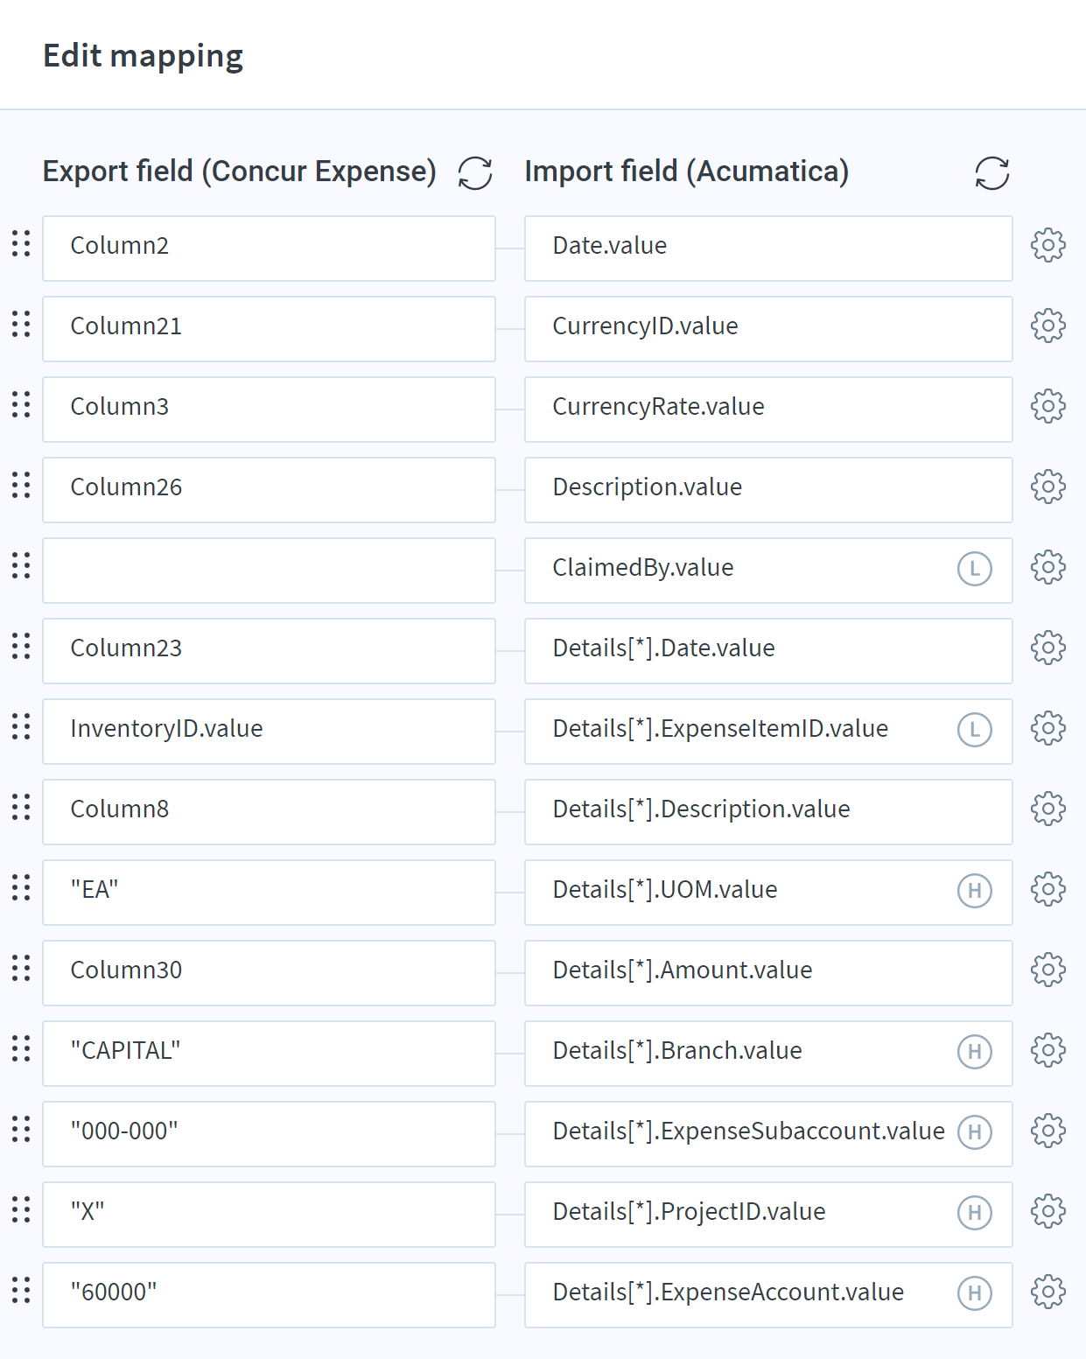Edit the Column21 export field
1086x1359 pixels.
[x=269, y=329]
